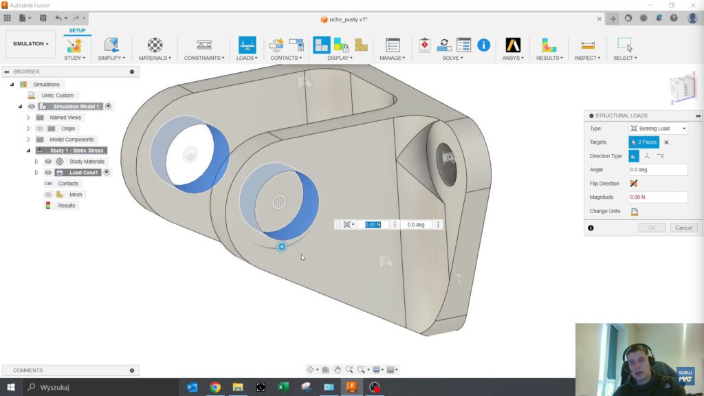
Task: Click the Flip Direction icon for the load
Action: click(635, 184)
